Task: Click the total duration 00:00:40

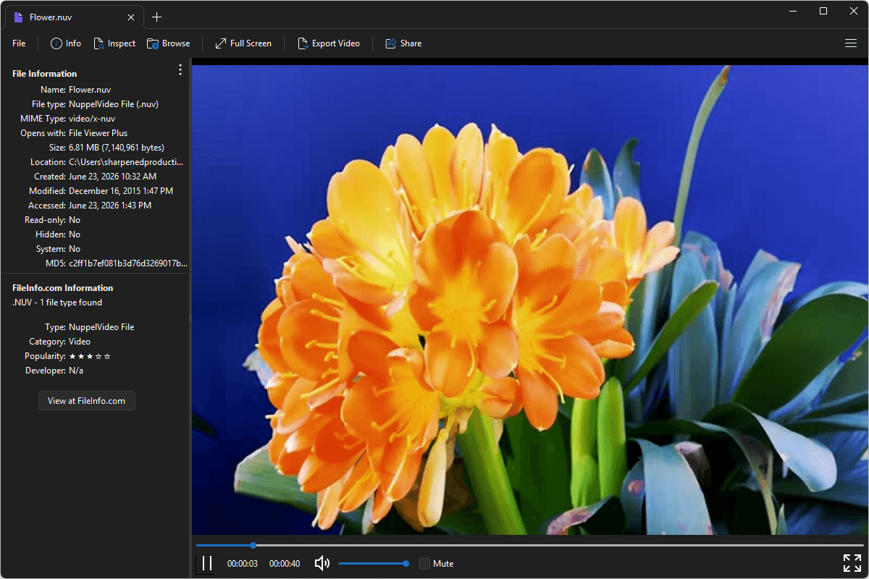Action: (x=285, y=563)
